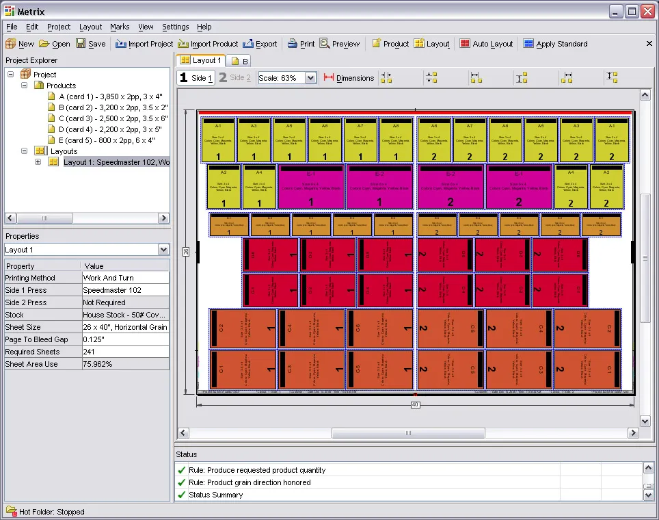Click the Print printer icon
Screen dimensions: 659x520
pyautogui.click(x=293, y=43)
